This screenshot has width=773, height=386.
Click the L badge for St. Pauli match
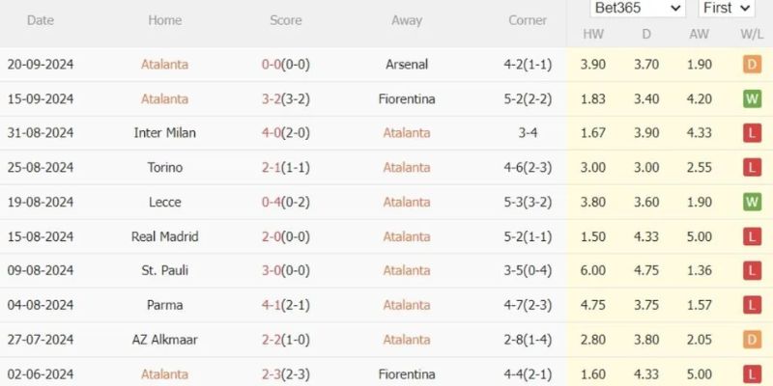pos(752,271)
